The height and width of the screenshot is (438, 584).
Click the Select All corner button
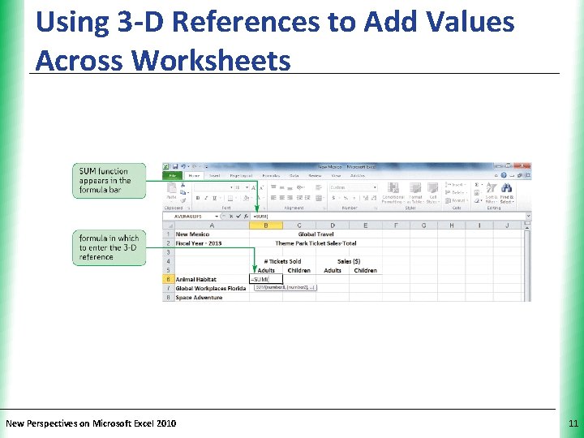pos(169,225)
